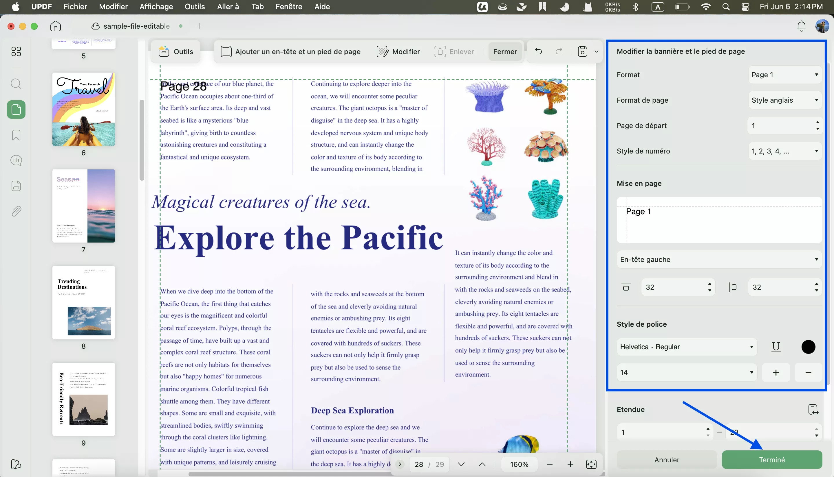Viewport: 834px width, 477px height.
Task: Open the Format dropdown showing Page 1
Action: (x=785, y=75)
